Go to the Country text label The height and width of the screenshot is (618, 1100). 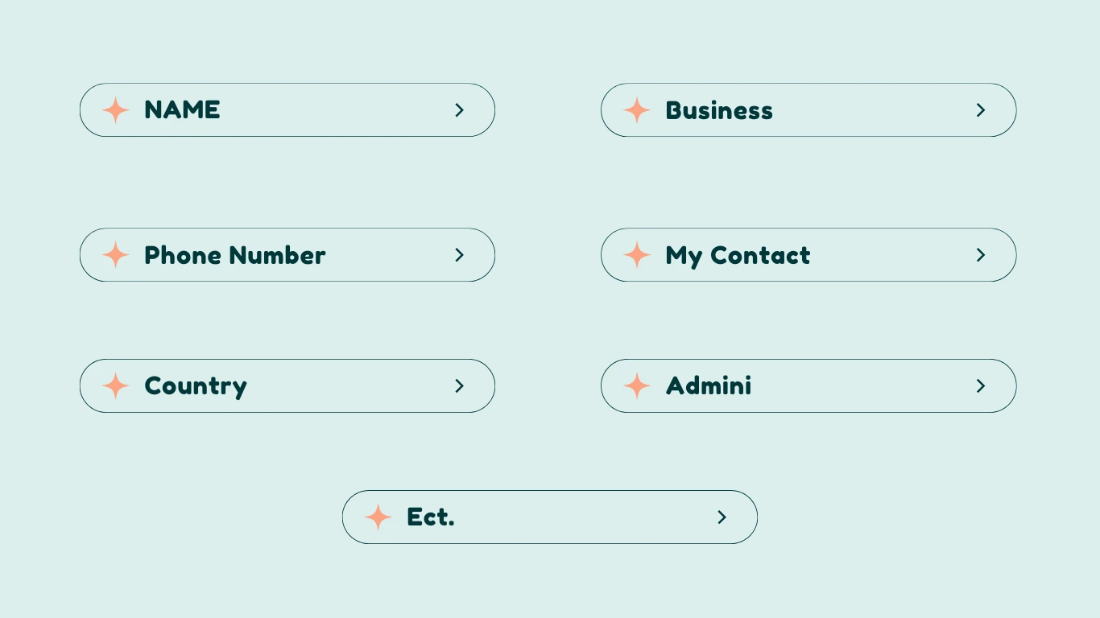pyautogui.click(x=195, y=386)
